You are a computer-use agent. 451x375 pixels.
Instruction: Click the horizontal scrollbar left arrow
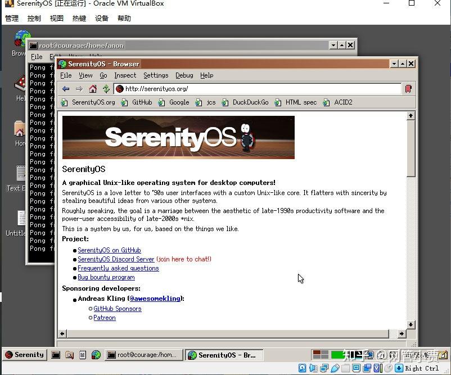[62, 333]
